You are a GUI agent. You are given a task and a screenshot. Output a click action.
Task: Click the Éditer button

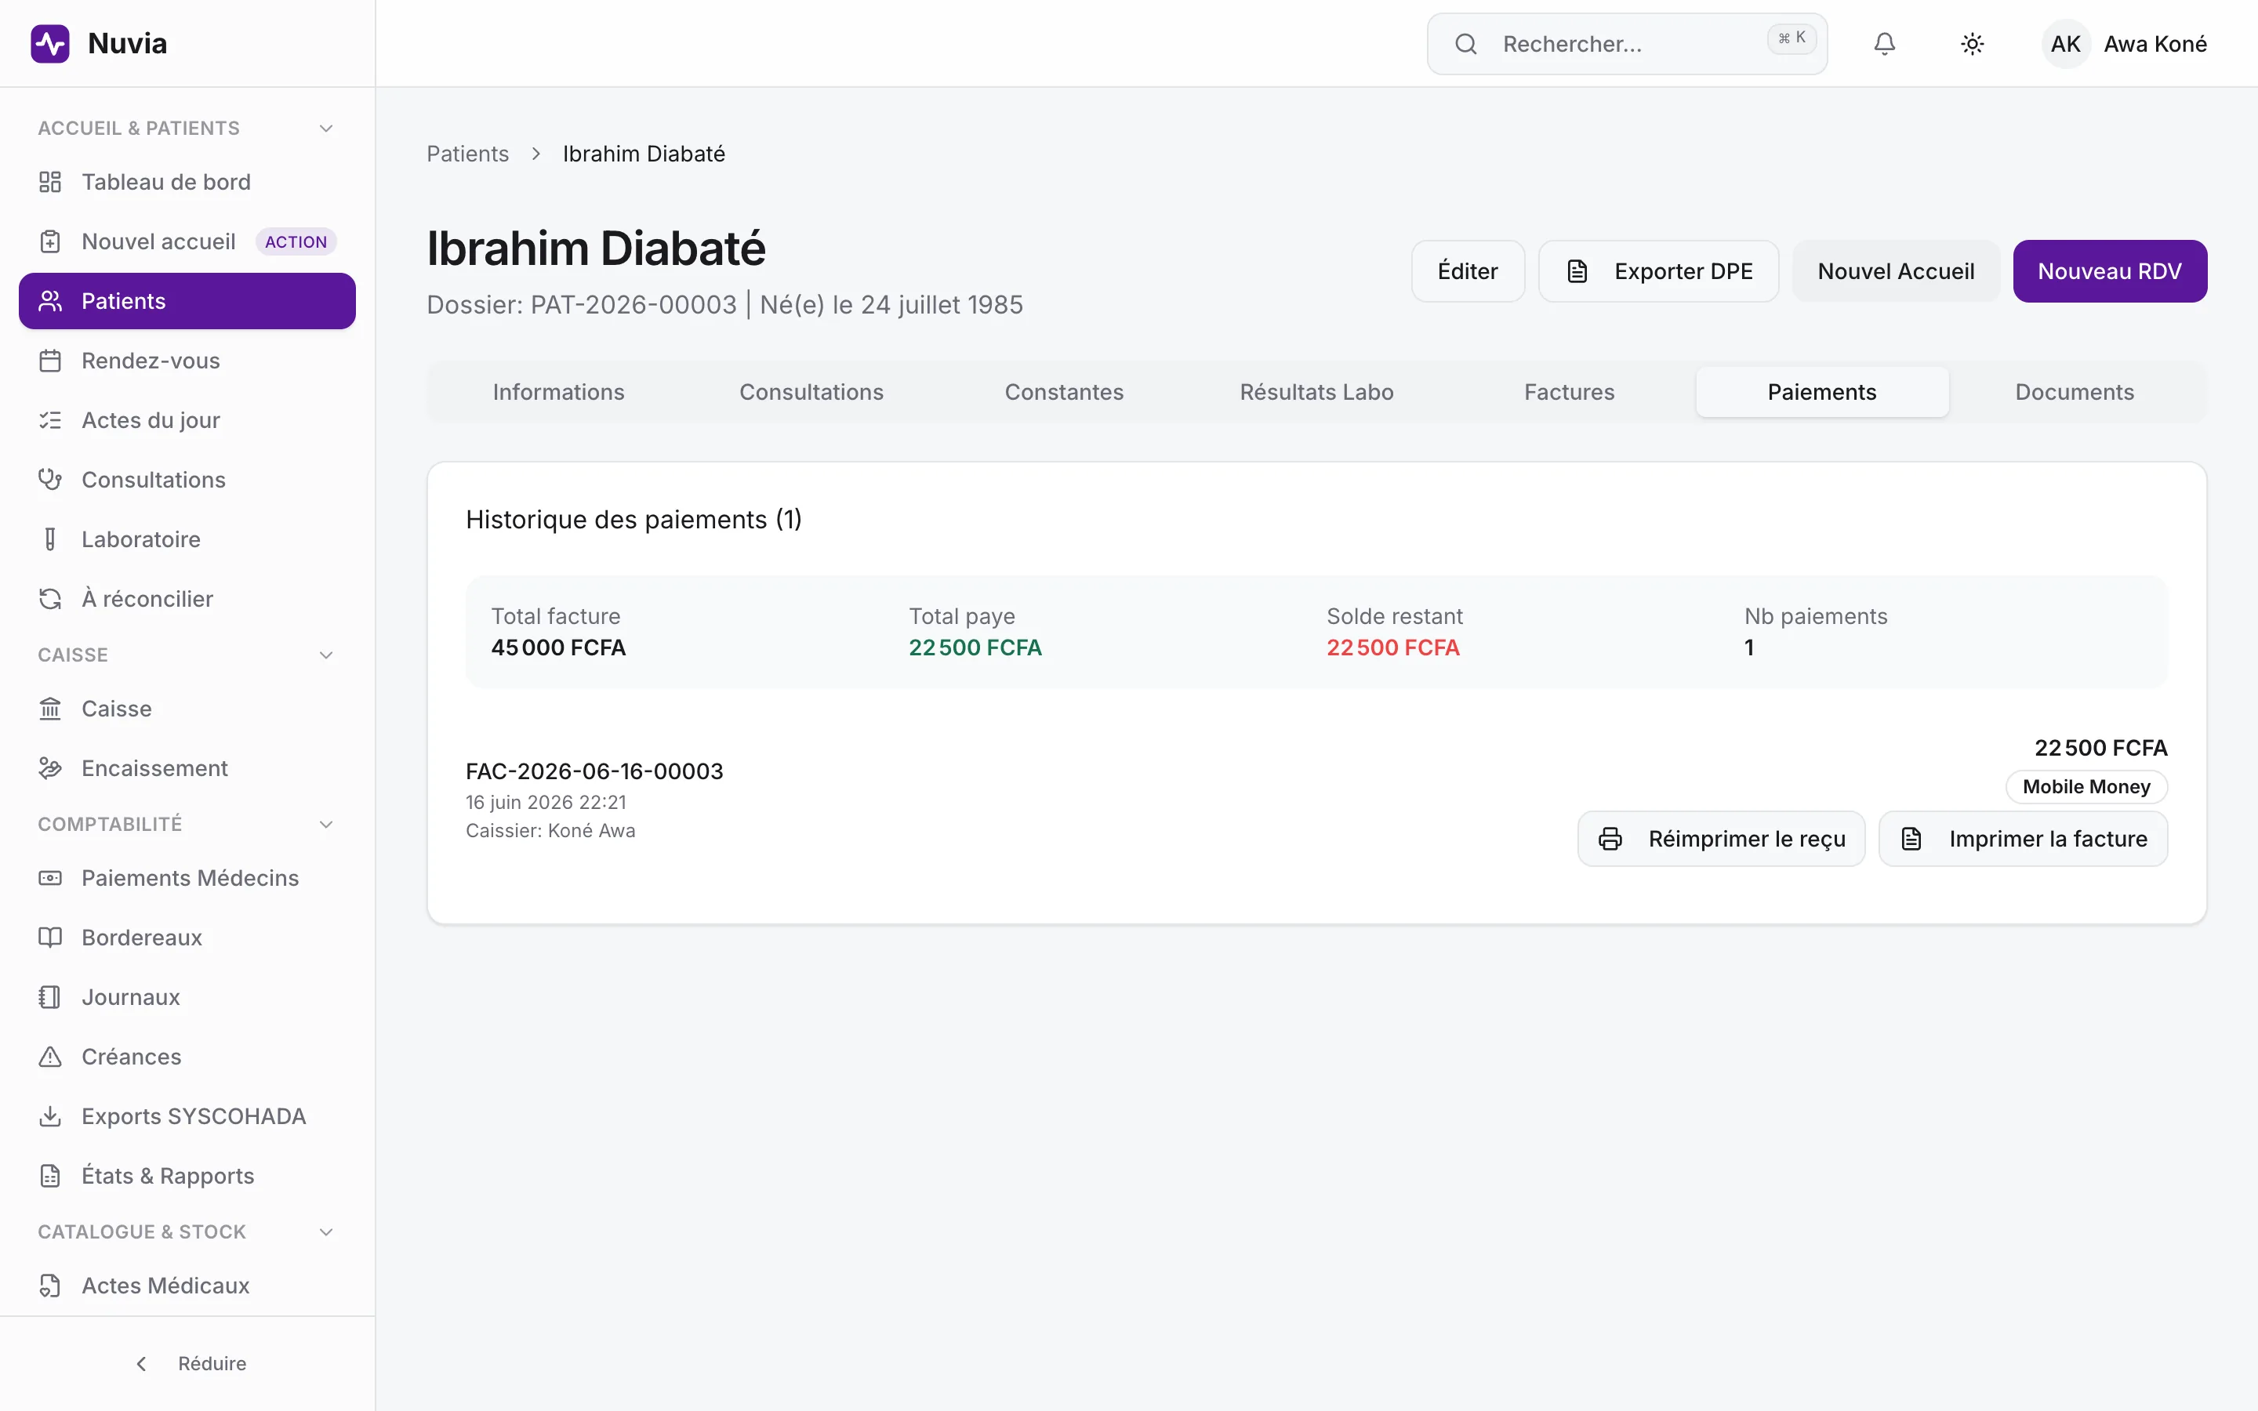(1468, 271)
